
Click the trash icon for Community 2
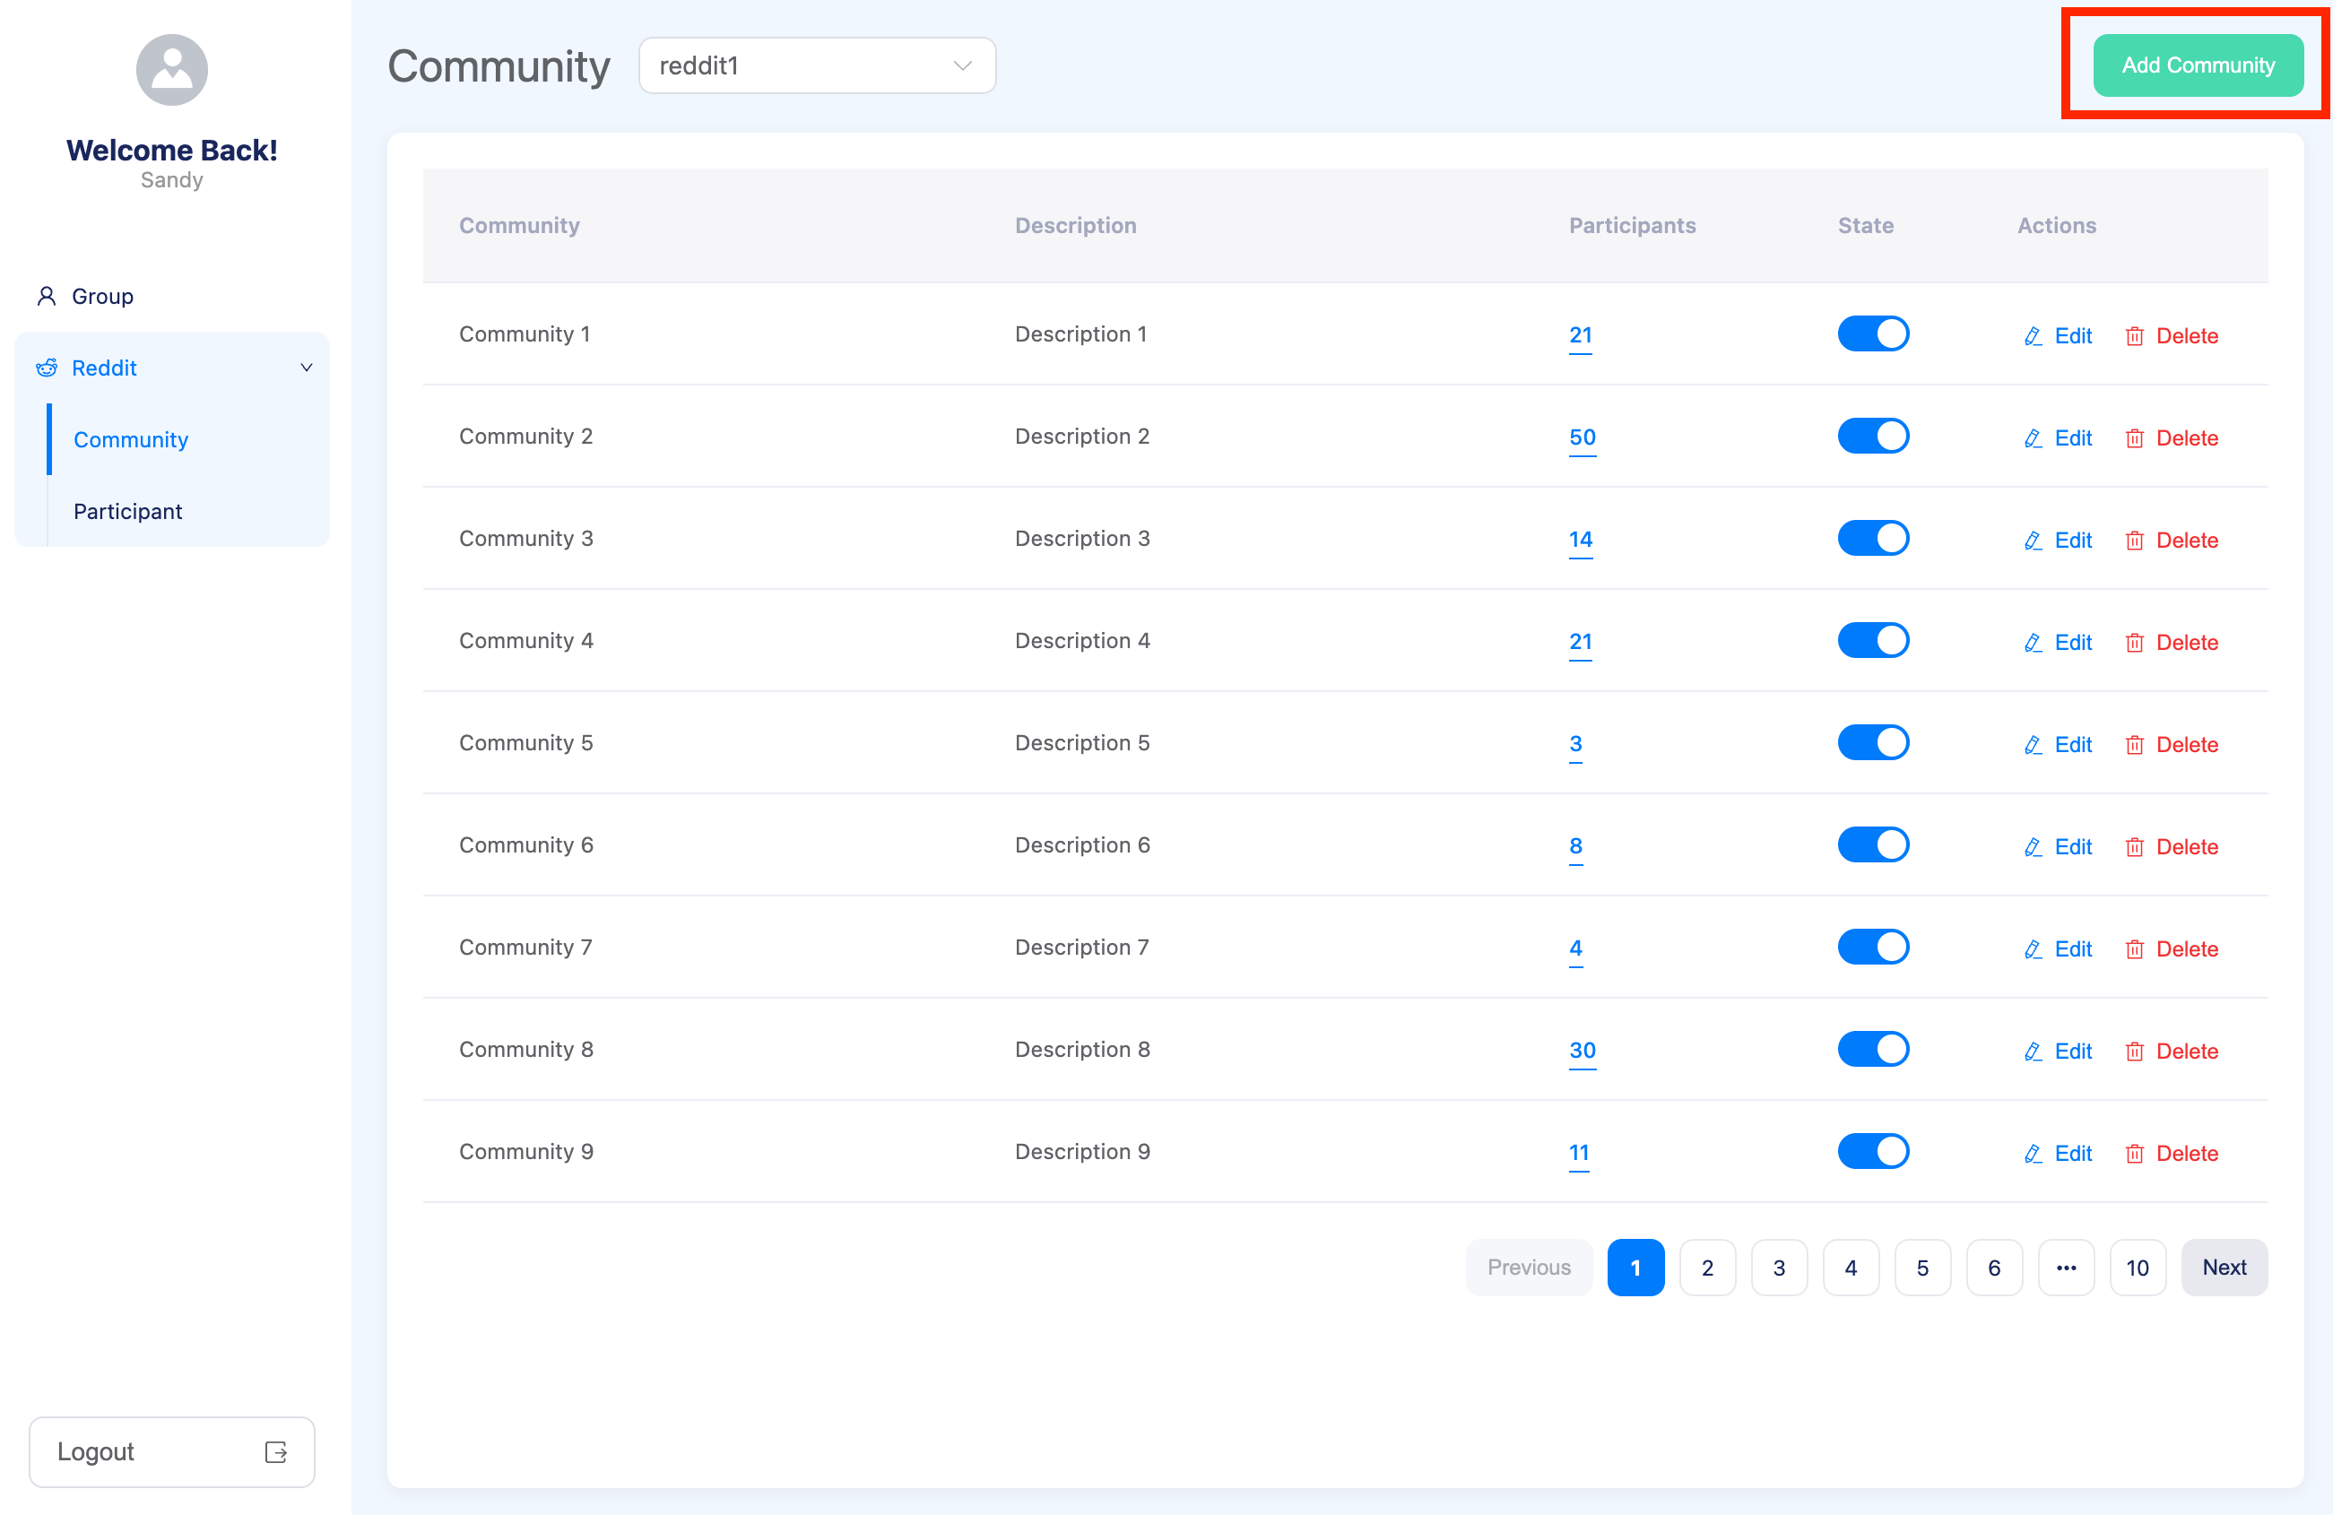point(2134,438)
